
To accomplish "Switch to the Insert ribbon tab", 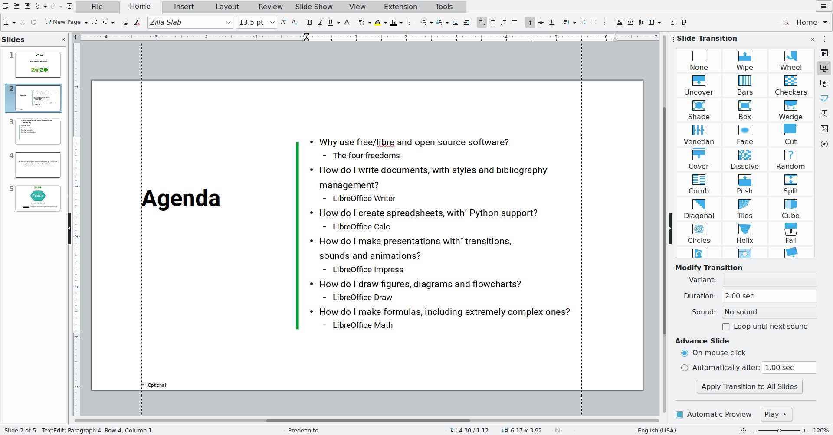I will (184, 7).
